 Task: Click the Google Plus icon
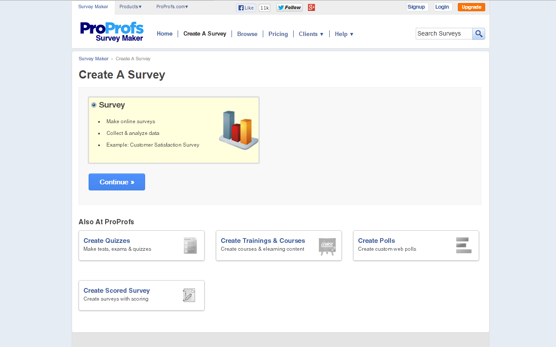311,7
